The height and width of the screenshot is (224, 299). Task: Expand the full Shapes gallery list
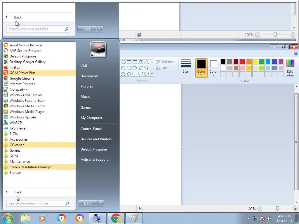(x=152, y=73)
